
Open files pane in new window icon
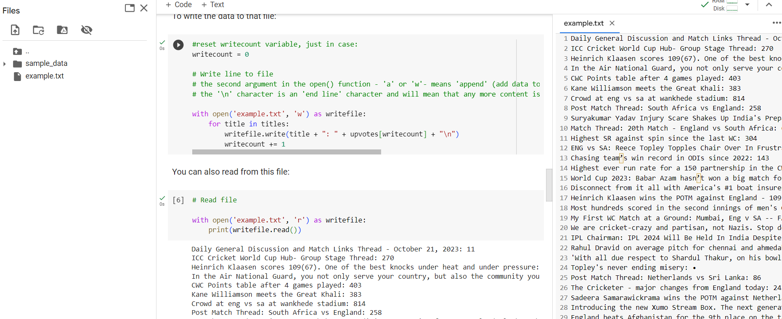pos(130,8)
